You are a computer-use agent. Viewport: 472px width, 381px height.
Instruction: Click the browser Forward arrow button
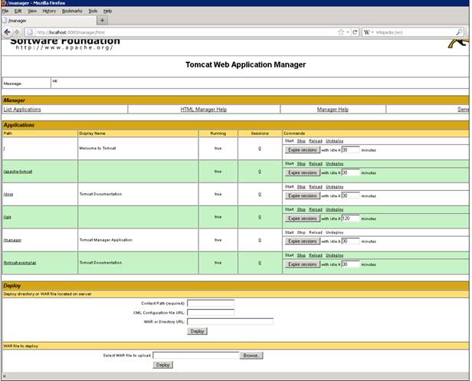pyautogui.click(x=17, y=32)
